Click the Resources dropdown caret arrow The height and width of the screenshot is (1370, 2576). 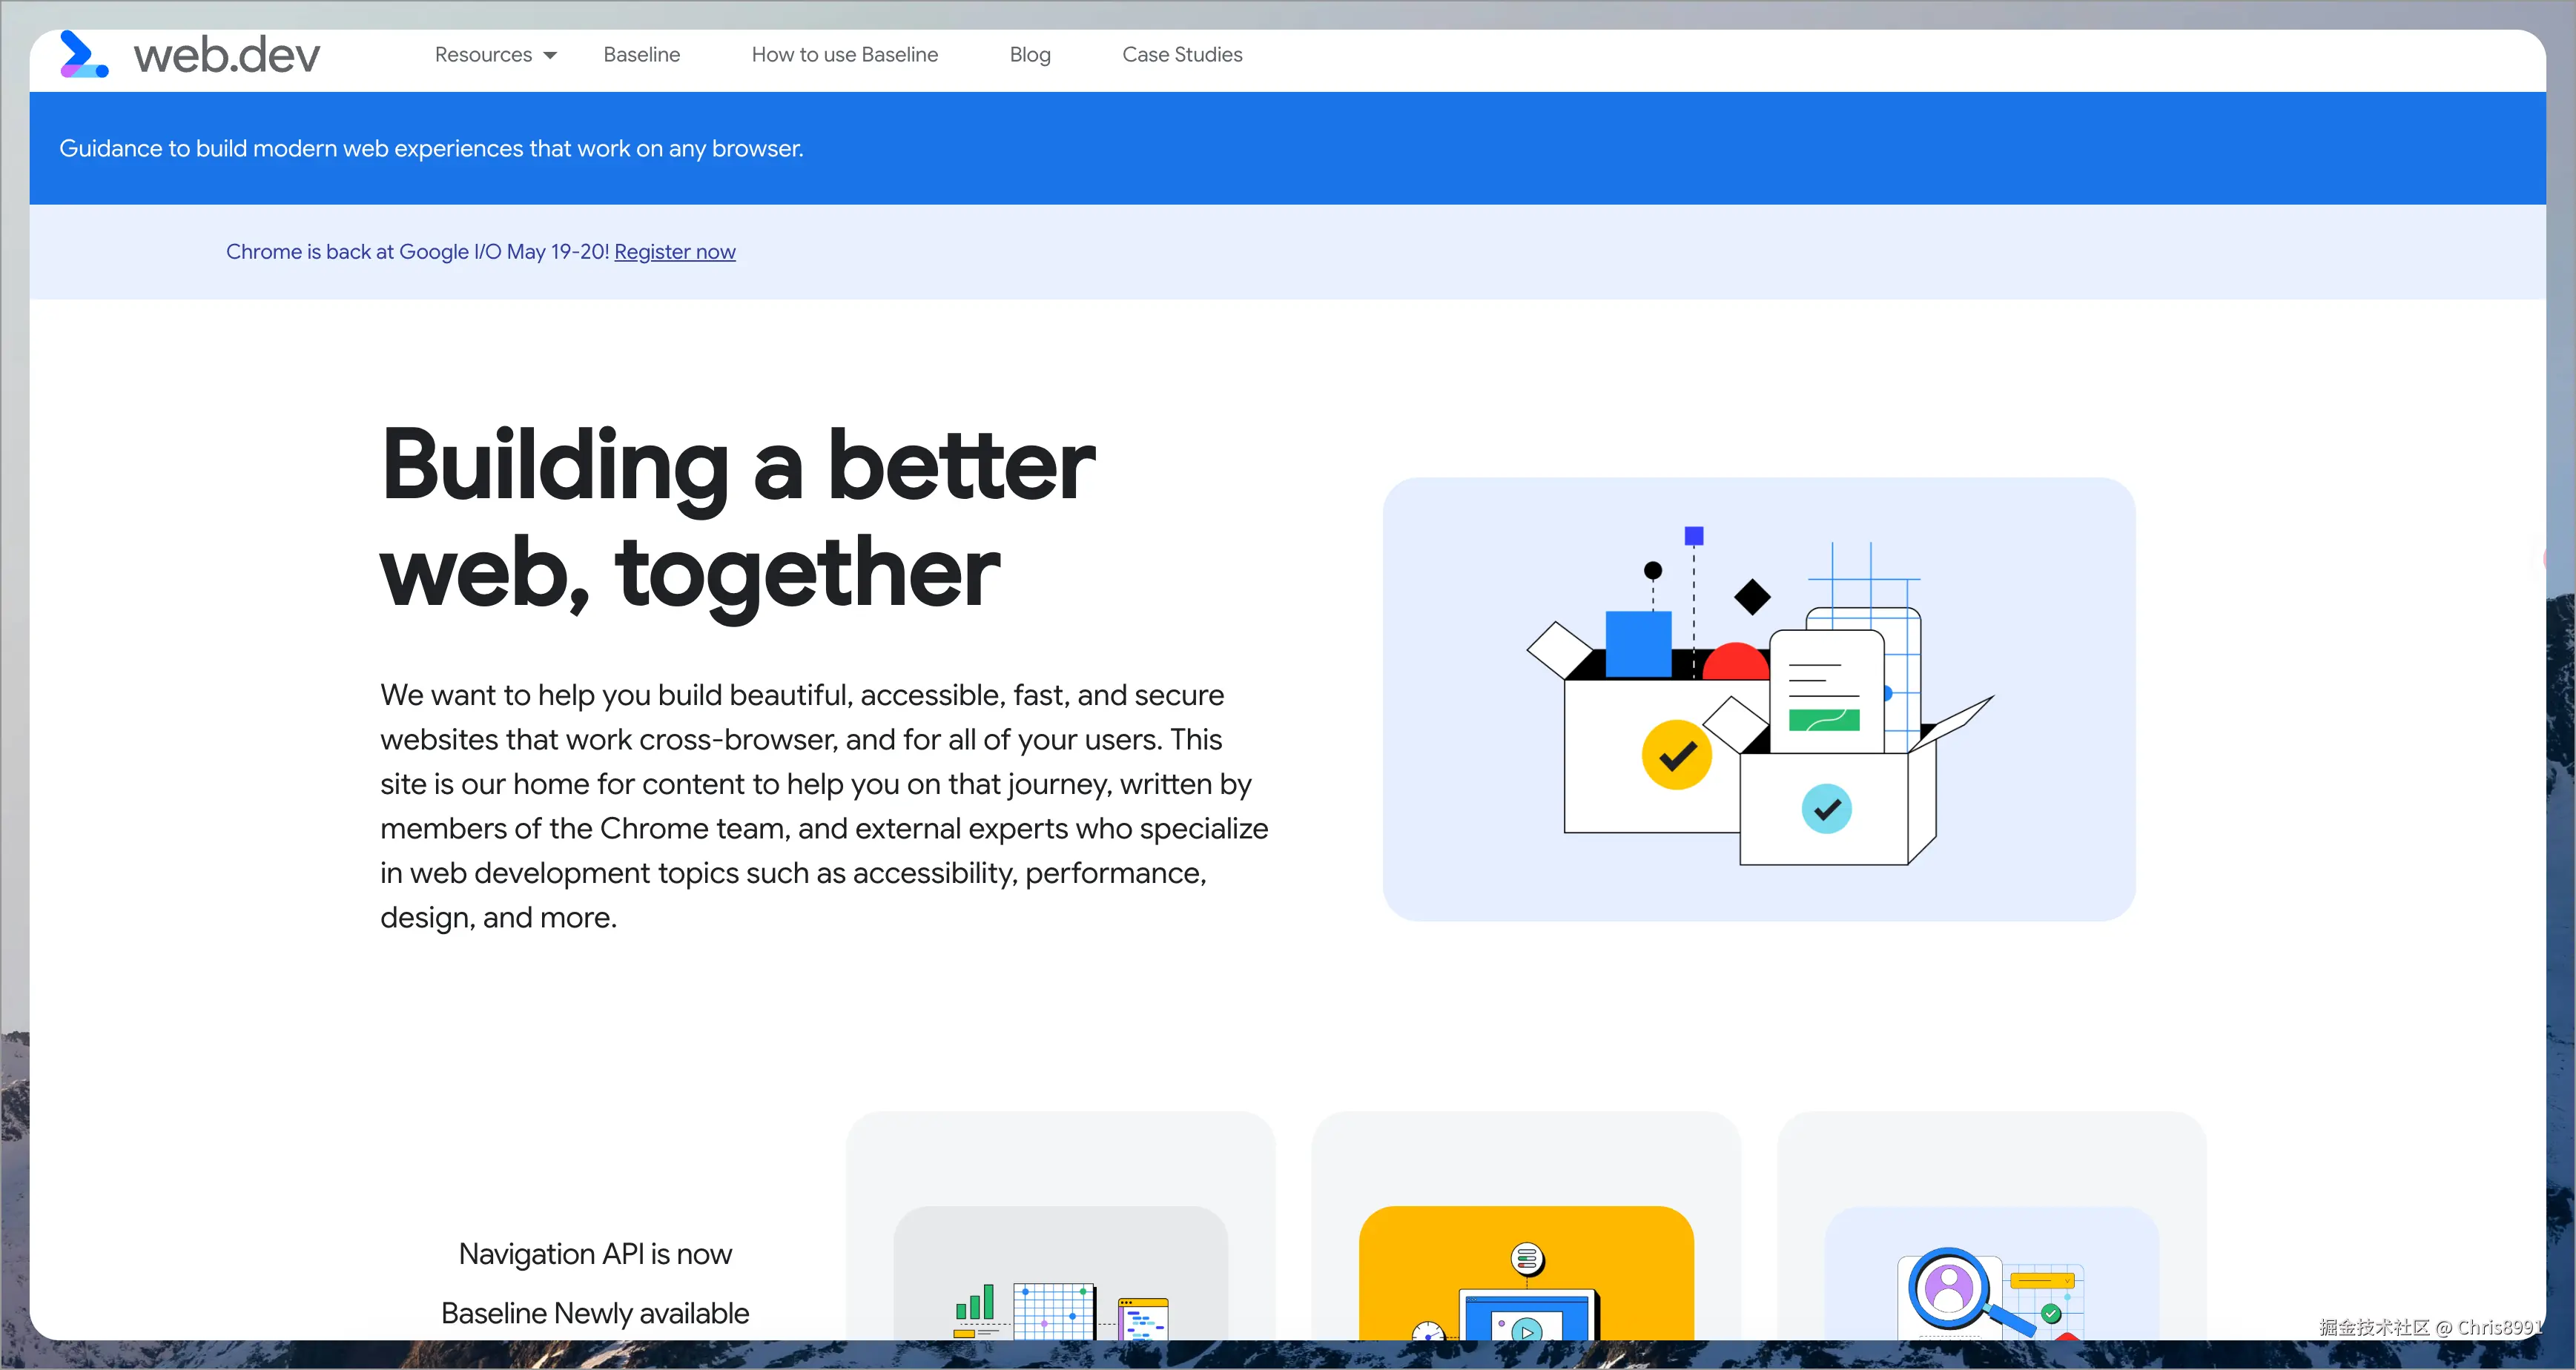point(550,56)
